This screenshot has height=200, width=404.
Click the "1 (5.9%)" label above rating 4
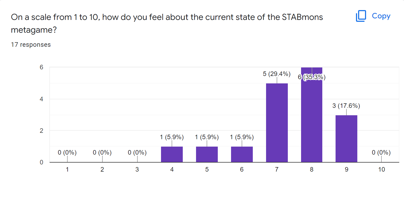(172, 137)
